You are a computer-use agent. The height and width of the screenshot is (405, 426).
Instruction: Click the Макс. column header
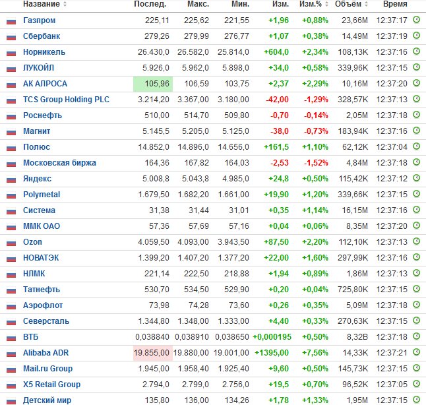coord(198,4)
